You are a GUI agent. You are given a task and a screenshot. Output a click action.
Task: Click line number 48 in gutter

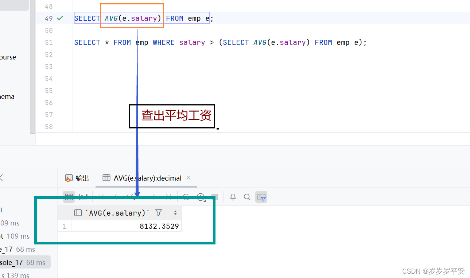(x=49, y=6)
